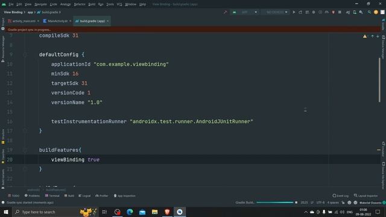The height and width of the screenshot is (217, 386).
Task: Open the Profiler tool window
Action: [x=102, y=196]
